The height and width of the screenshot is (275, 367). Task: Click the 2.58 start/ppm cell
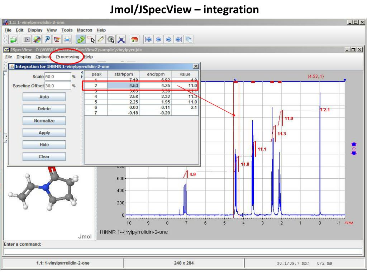click(123, 96)
